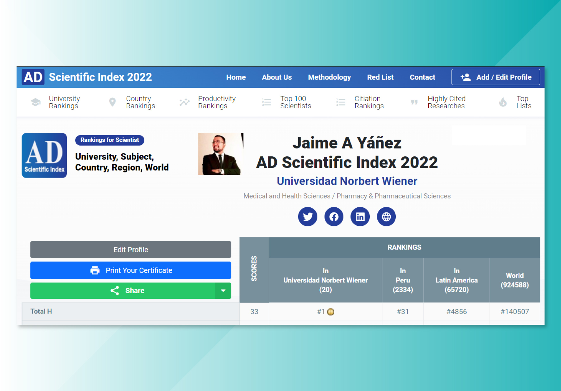
Task: Open the About Us page
Action: click(277, 77)
